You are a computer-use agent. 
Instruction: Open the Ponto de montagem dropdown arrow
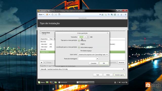tap(97, 59)
